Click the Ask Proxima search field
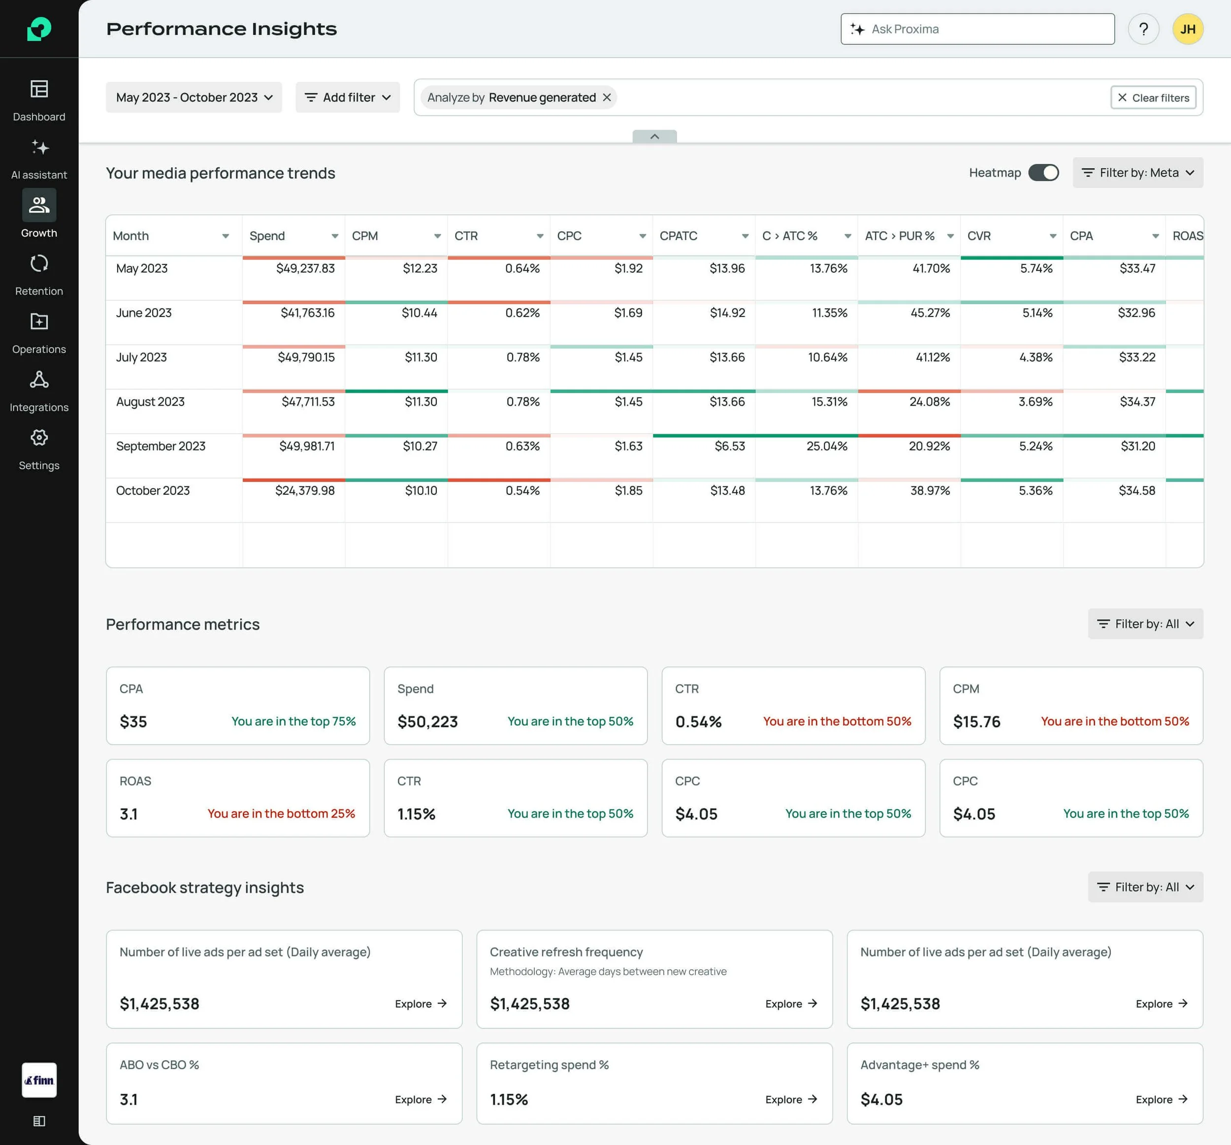The height and width of the screenshot is (1145, 1231). click(977, 29)
